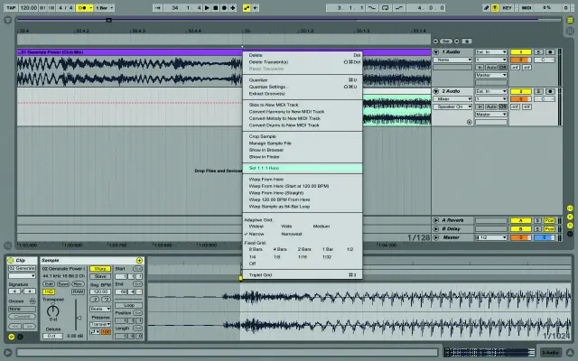Open Master track 1/2 output dropdown
The image size is (578, 361).
[491, 237]
